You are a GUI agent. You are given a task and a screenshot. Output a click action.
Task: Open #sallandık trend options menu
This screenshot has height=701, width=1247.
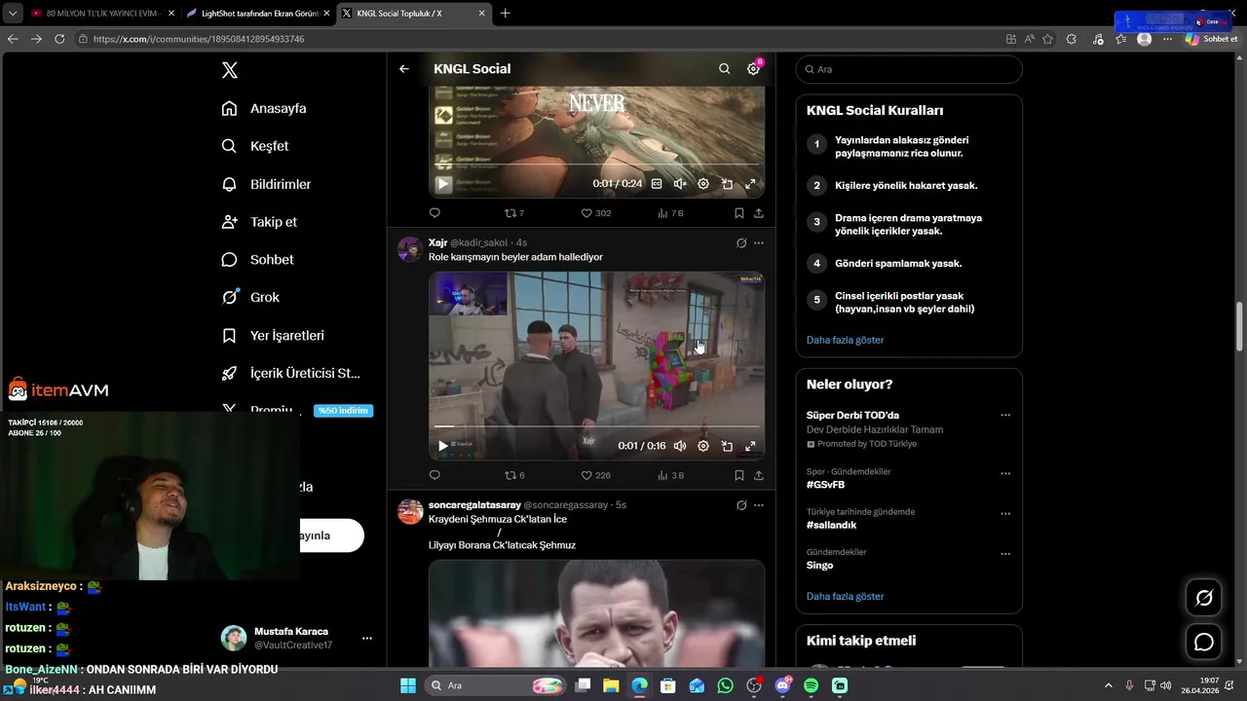[1005, 513]
